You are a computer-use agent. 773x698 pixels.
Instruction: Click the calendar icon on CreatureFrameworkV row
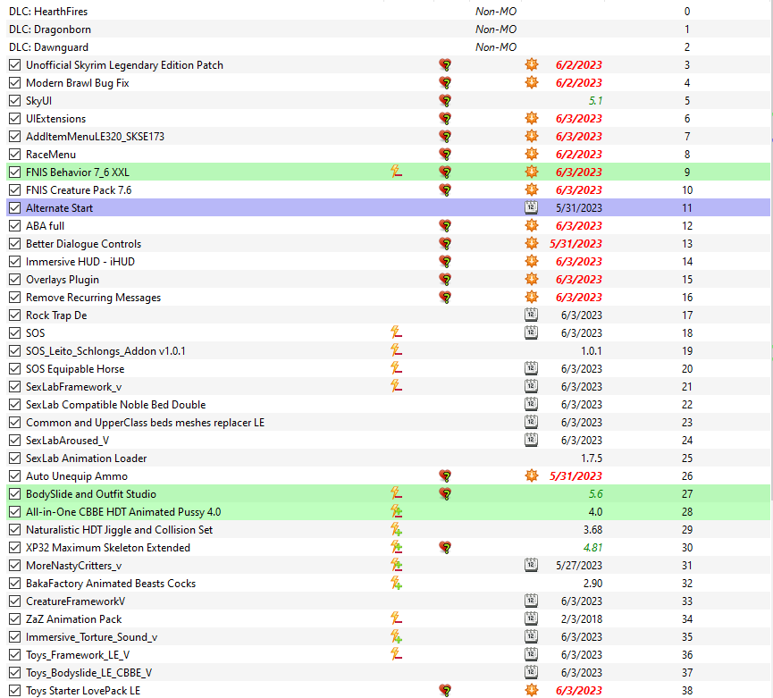[x=531, y=601]
